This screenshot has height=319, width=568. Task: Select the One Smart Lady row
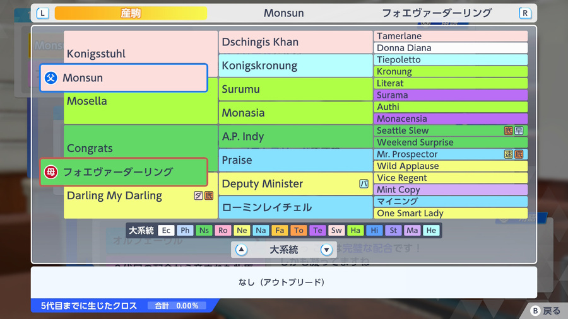tap(451, 213)
